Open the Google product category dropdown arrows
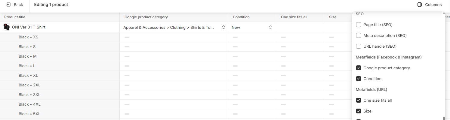This screenshot has width=450, height=120. (x=223, y=27)
